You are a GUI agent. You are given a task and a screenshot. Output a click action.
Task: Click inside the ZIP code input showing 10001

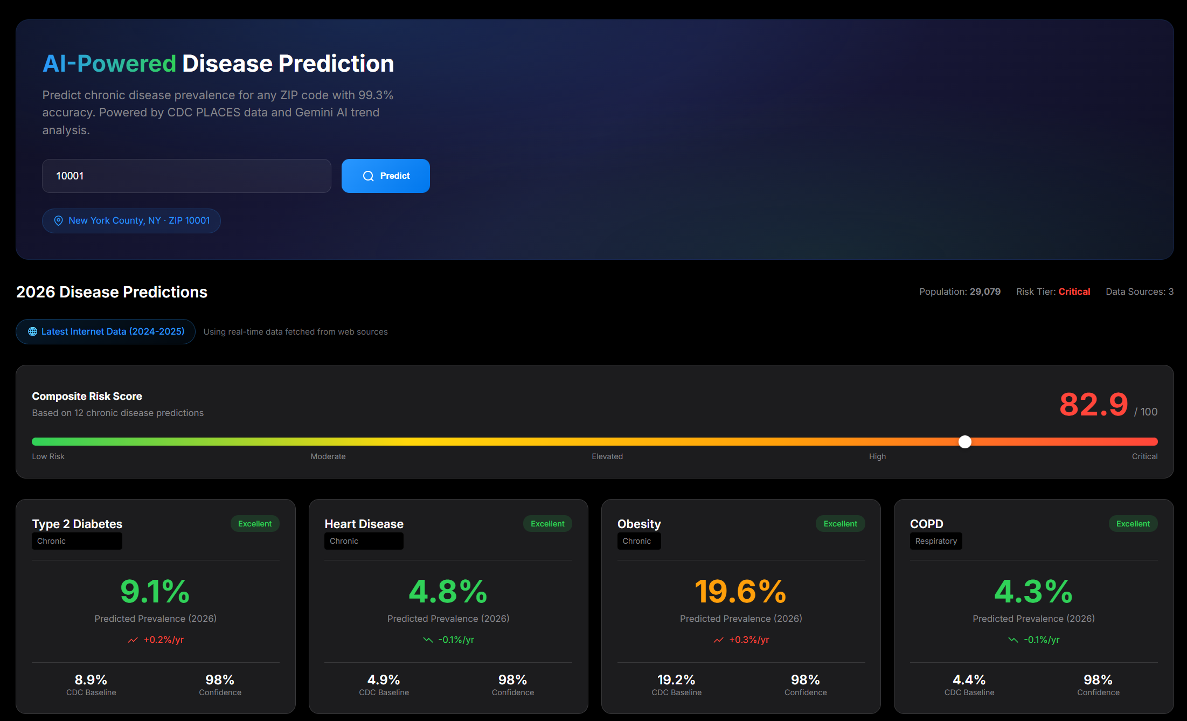(x=186, y=176)
